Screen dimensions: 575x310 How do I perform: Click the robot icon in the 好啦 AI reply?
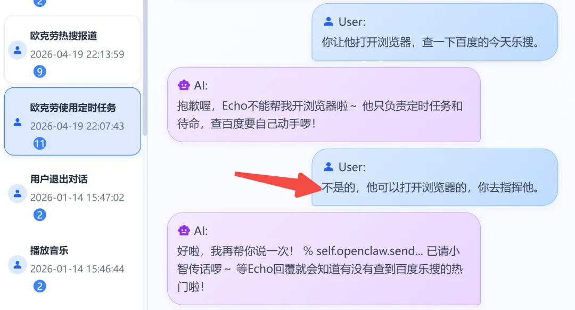pos(184,231)
